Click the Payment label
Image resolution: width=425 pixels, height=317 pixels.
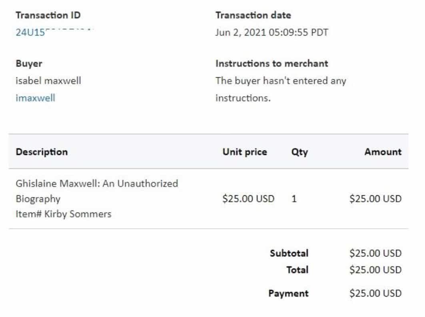288,293
